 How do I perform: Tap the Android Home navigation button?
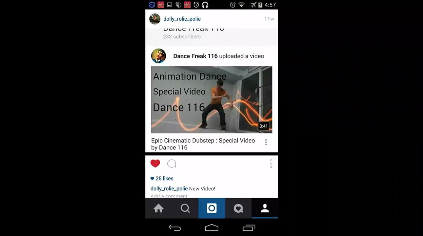pos(211,227)
